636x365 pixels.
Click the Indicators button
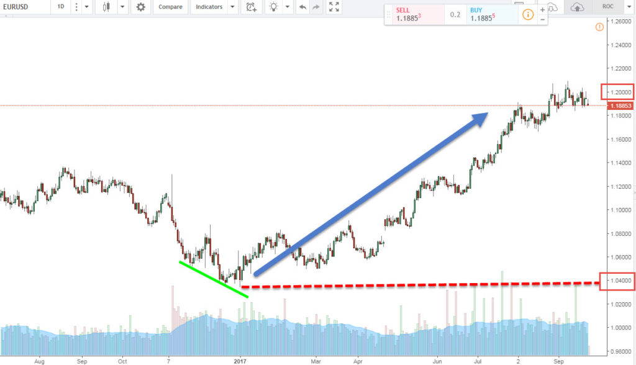(211, 7)
